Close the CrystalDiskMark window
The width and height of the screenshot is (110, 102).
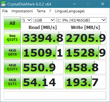pos(103,4)
